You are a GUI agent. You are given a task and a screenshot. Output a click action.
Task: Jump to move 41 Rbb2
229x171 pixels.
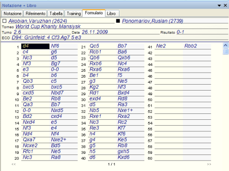[x=191, y=46]
